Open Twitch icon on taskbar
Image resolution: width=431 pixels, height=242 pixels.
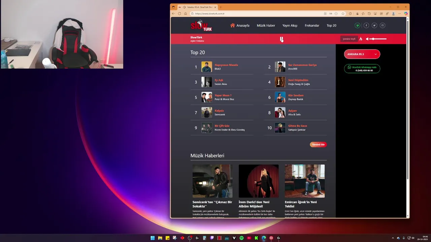click(x=212, y=238)
